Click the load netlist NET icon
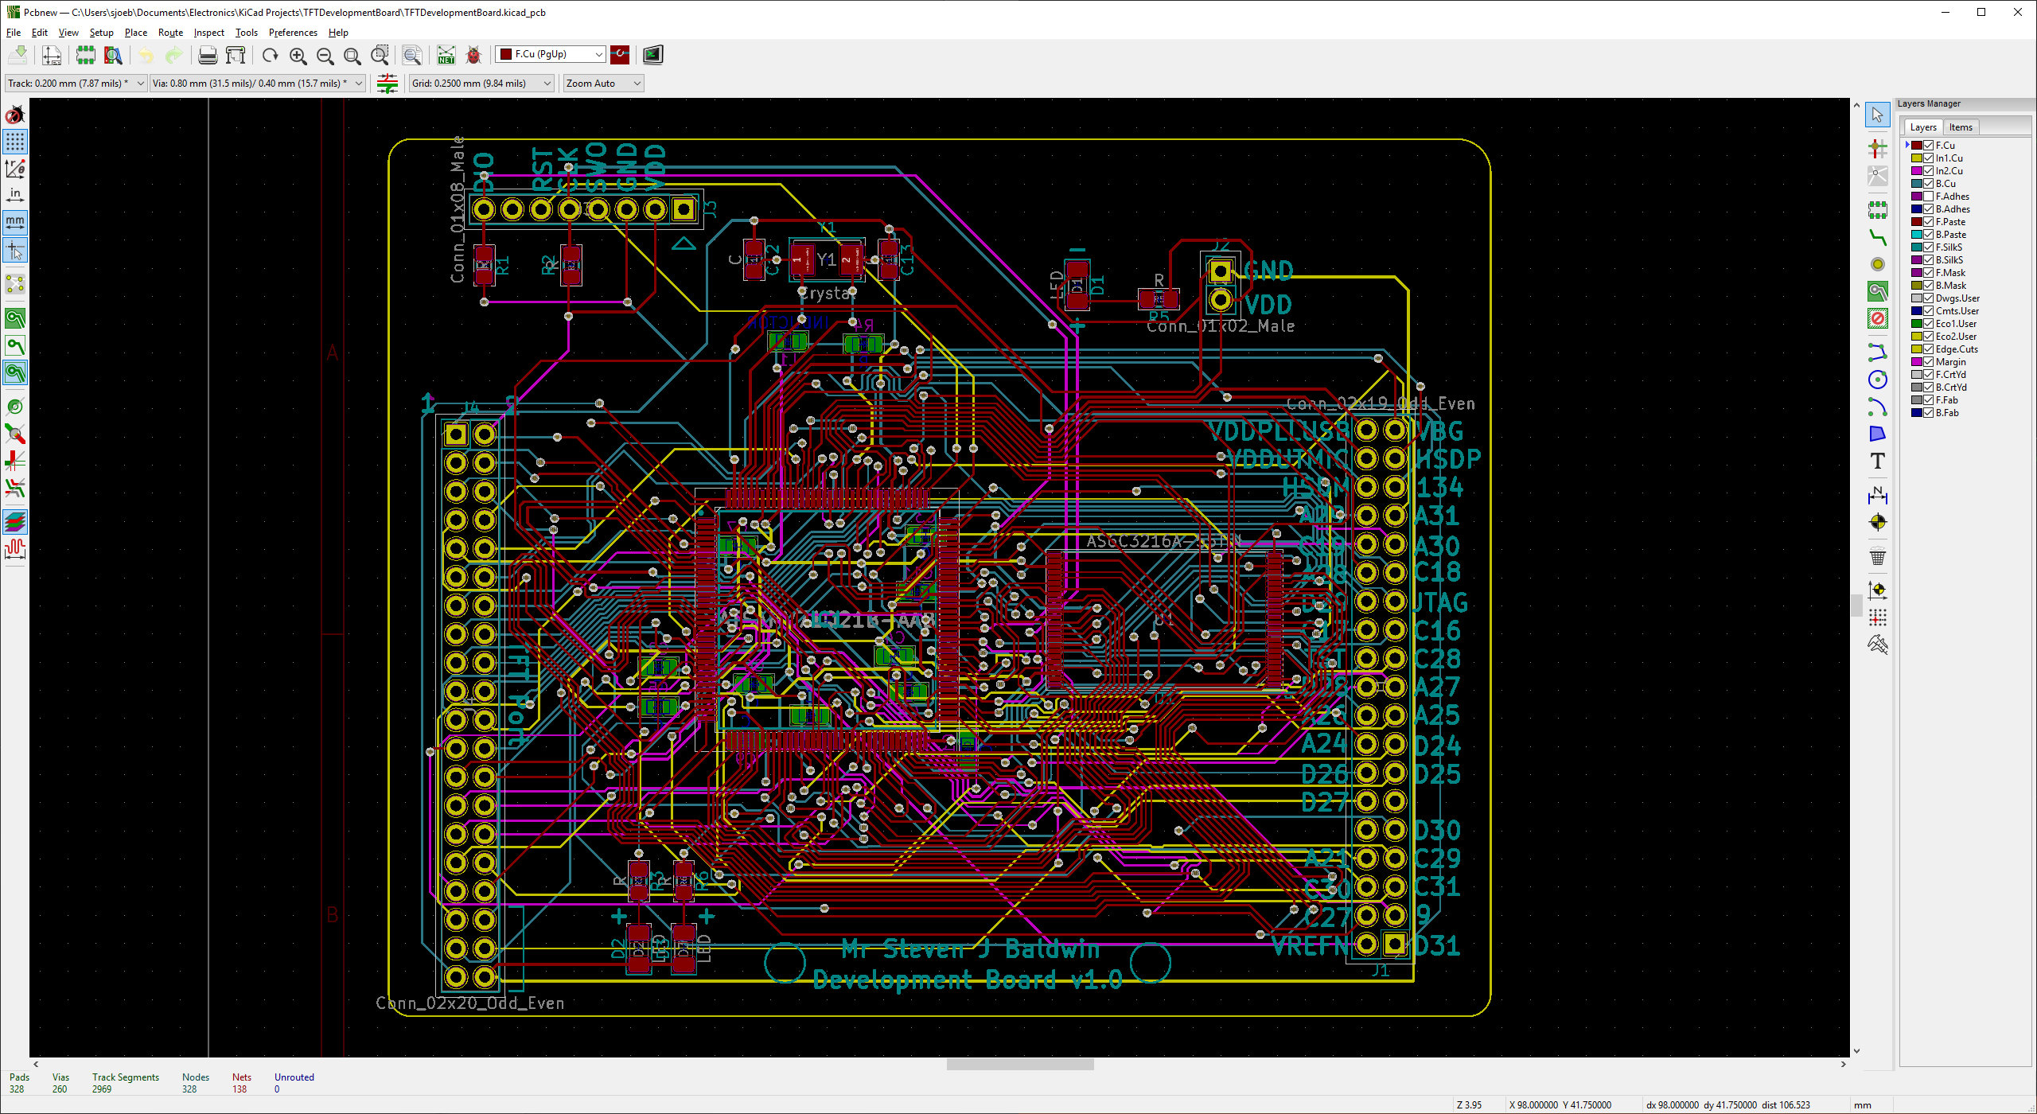The image size is (2037, 1114). click(446, 55)
